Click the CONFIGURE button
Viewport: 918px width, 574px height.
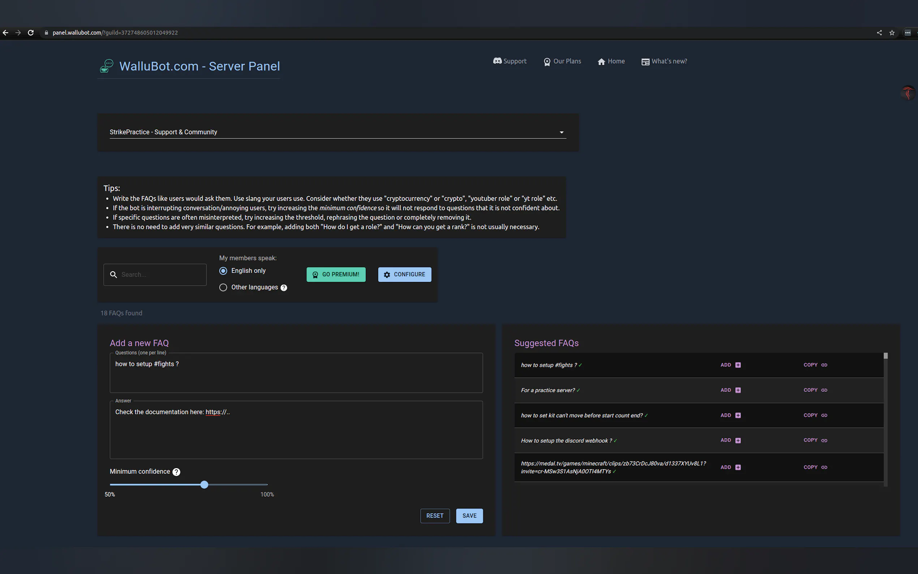coord(404,274)
